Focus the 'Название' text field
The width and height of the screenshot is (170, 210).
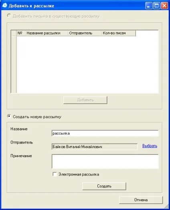pyautogui.click(x=105, y=133)
